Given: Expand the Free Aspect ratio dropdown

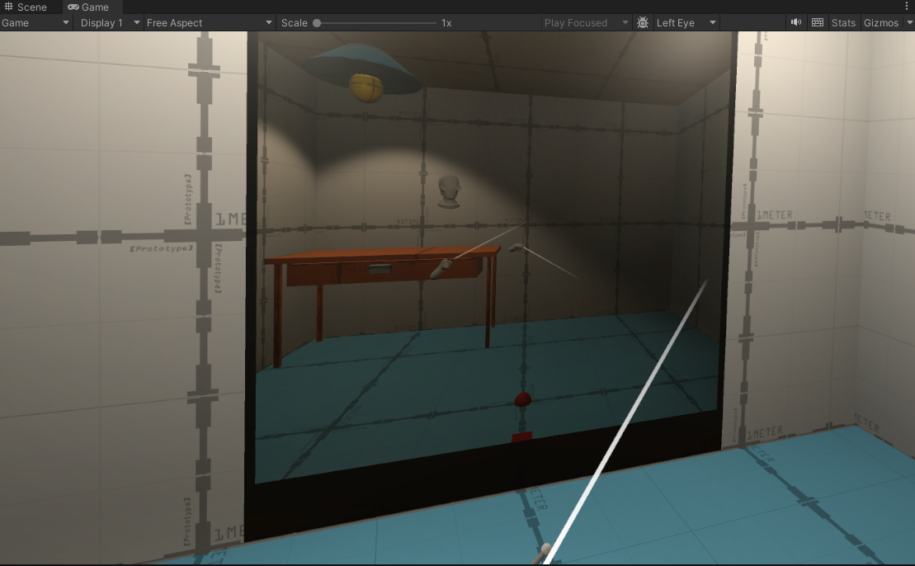Looking at the screenshot, I should pos(209,23).
